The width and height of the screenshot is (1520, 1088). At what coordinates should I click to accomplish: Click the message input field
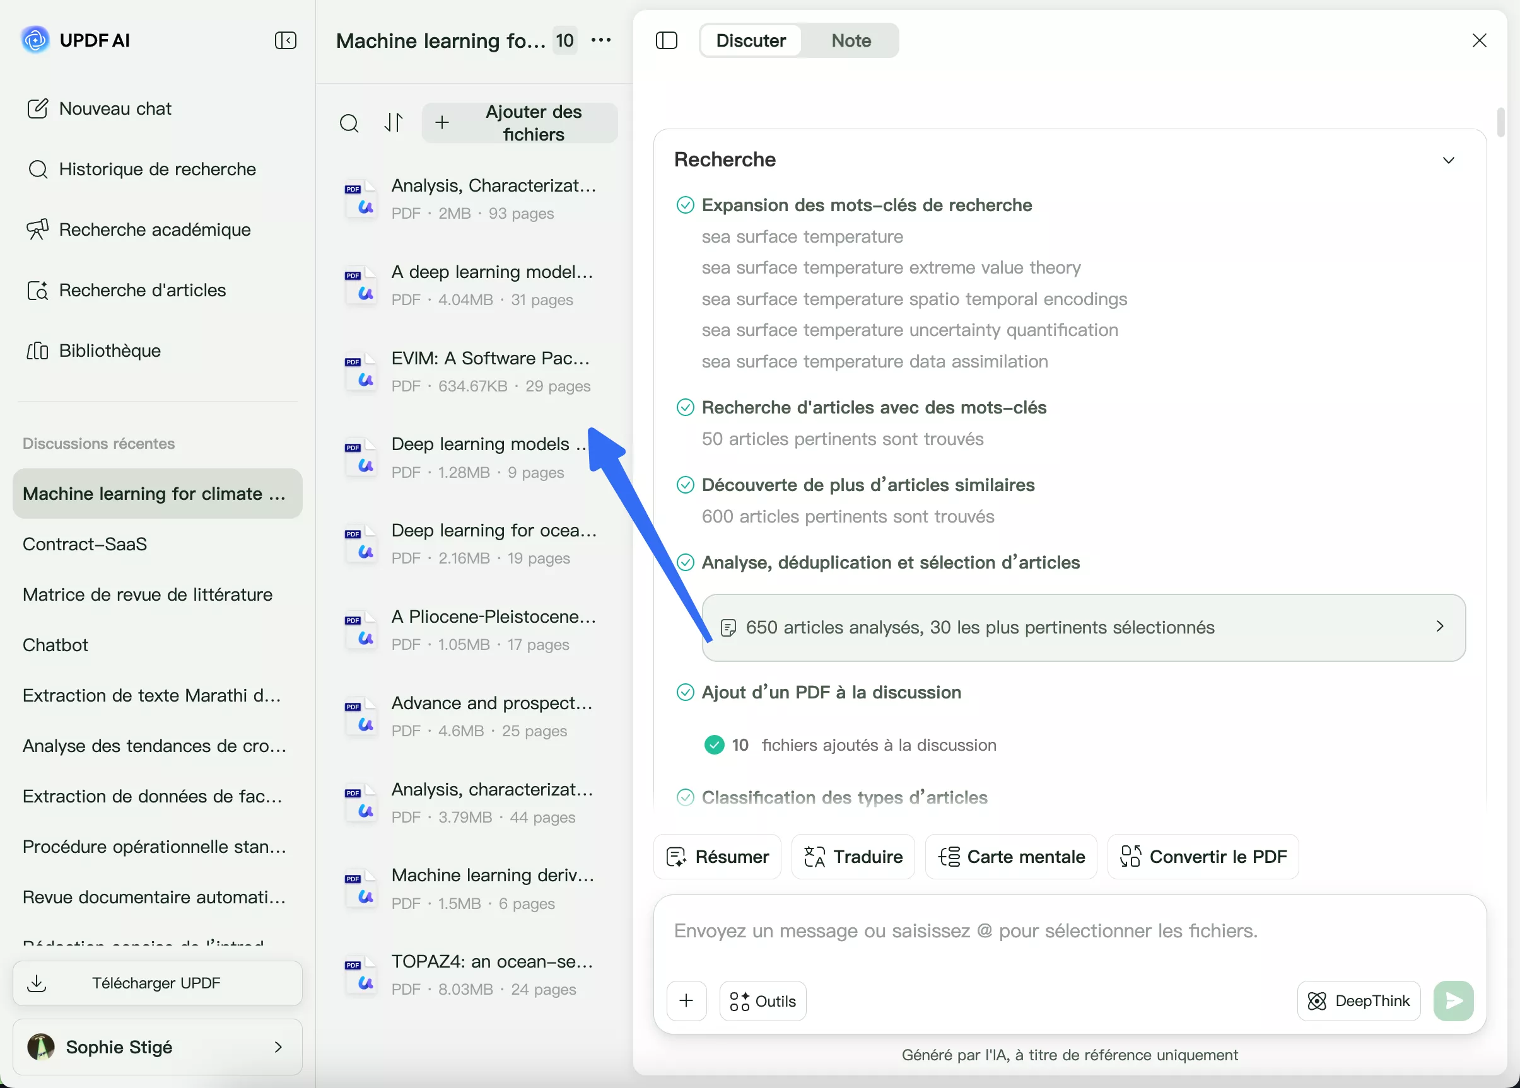tap(1005, 930)
